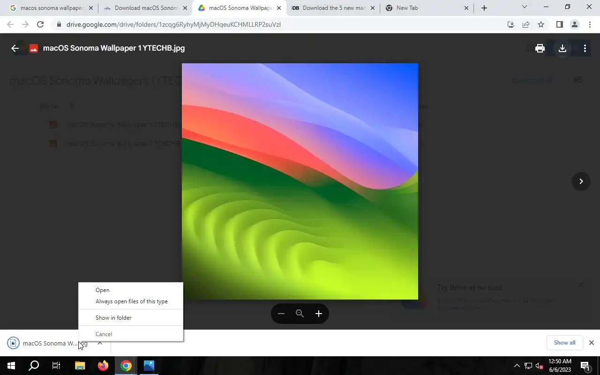Zoom in on the image preview
The image size is (600, 375).
coord(319,314)
